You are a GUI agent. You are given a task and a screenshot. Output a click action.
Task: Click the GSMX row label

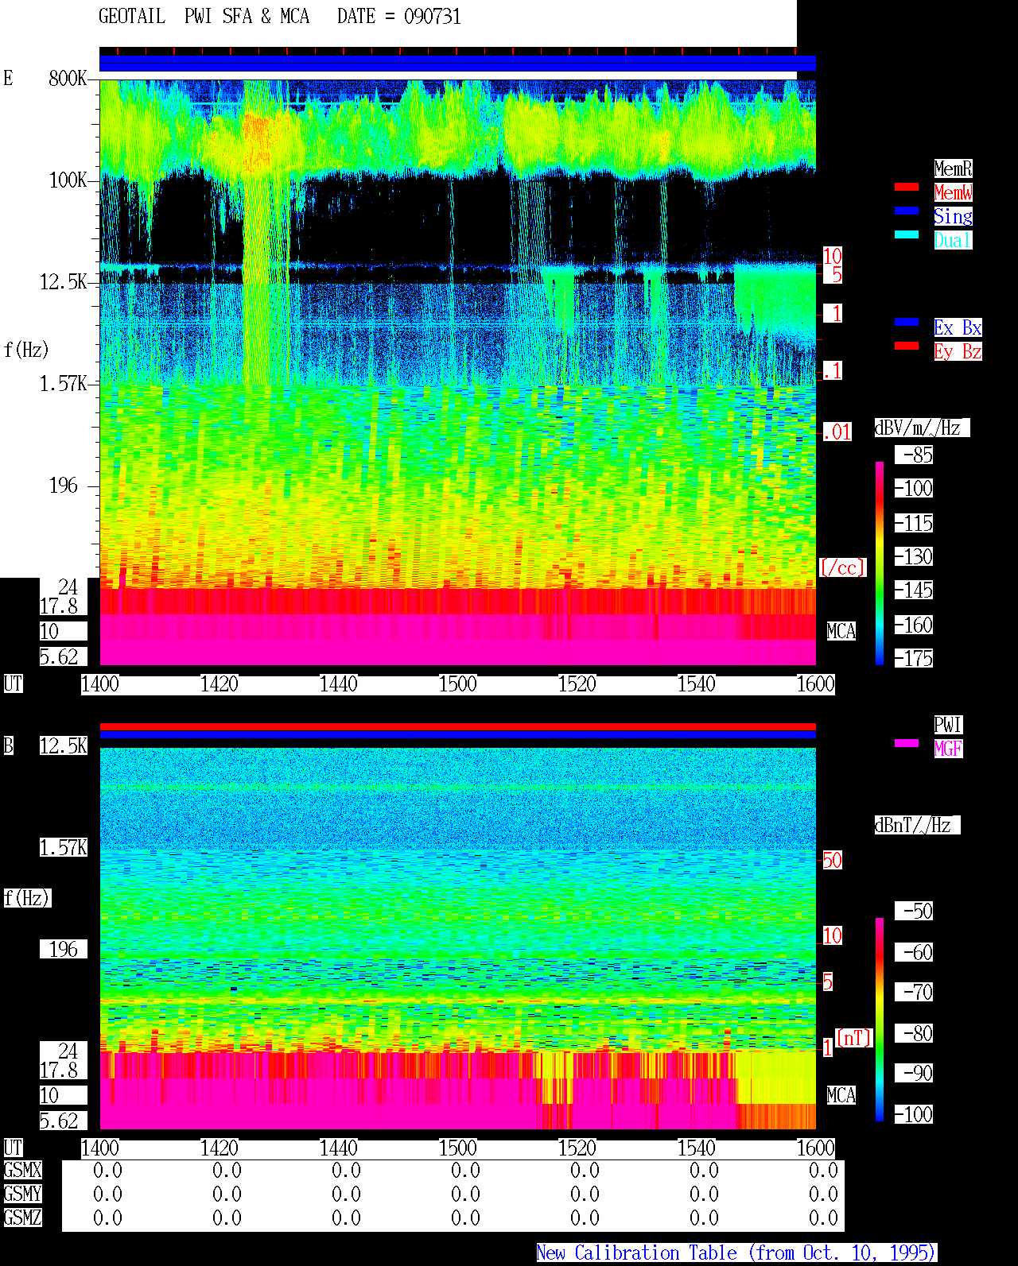[x=22, y=1171]
